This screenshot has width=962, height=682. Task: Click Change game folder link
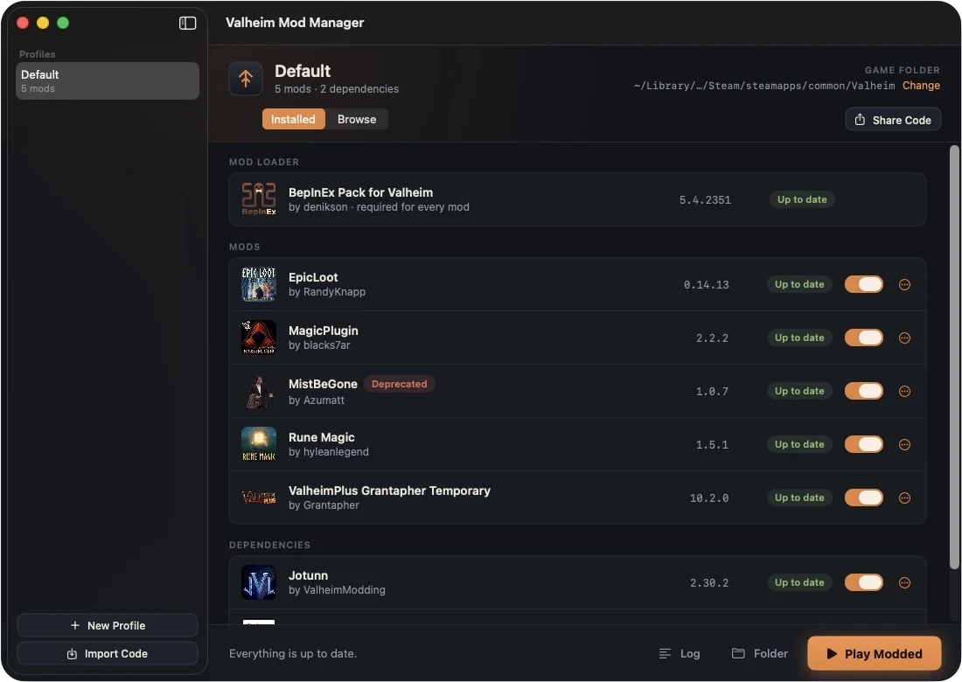pyautogui.click(x=921, y=86)
